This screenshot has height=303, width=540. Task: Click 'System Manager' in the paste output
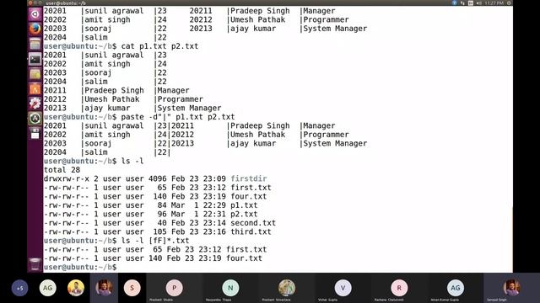pyautogui.click(x=335, y=143)
